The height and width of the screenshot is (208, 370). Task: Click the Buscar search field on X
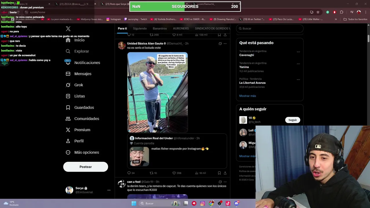coord(270,29)
